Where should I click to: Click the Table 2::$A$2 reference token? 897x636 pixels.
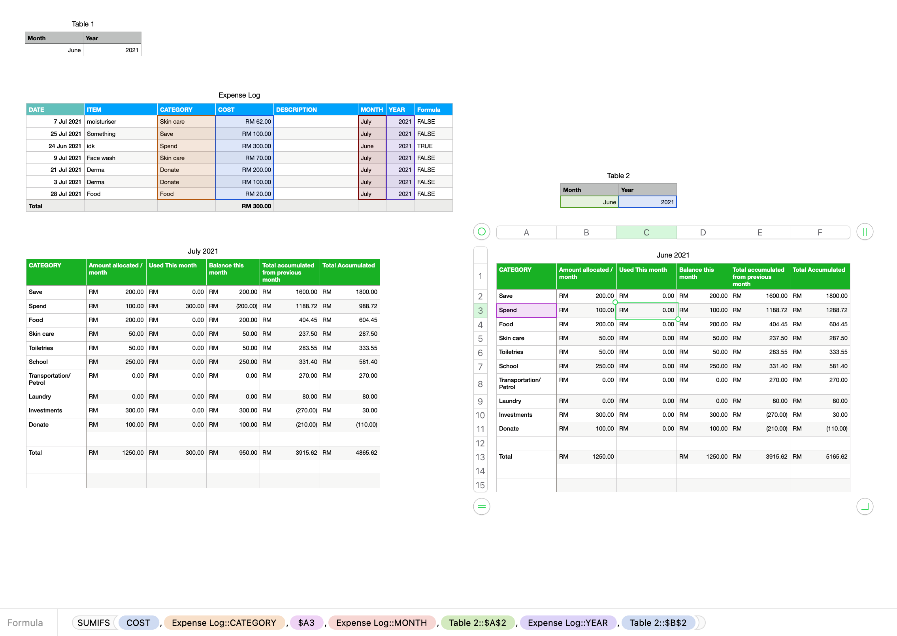pos(477,623)
